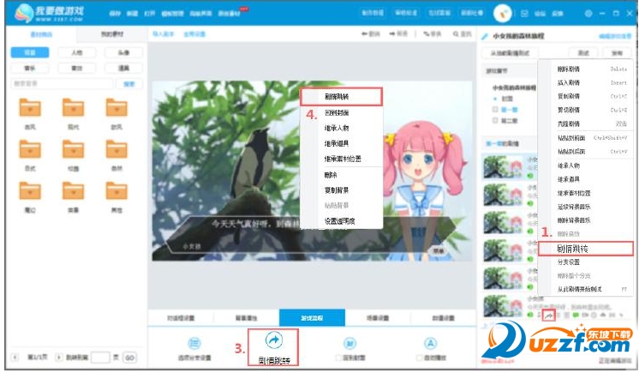Open the settings gear in title bar
The width and height of the screenshot is (639, 373).
pyautogui.click(x=588, y=14)
